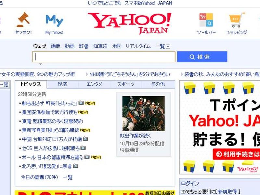Viewport: 260px width, 195px height.
Task: Open 一覧 link next to 今日の話題
Action: (68, 177)
